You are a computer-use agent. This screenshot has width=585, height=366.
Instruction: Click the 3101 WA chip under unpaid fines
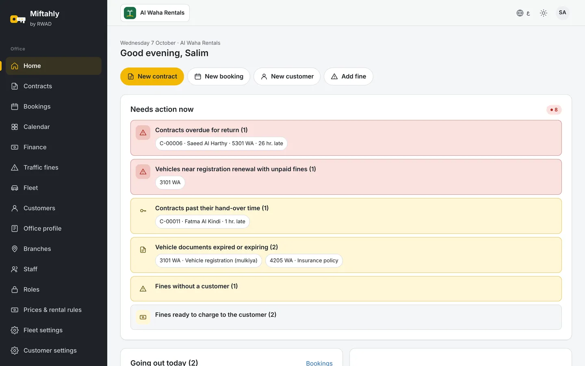pyautogui.click(x=170, y=183)
